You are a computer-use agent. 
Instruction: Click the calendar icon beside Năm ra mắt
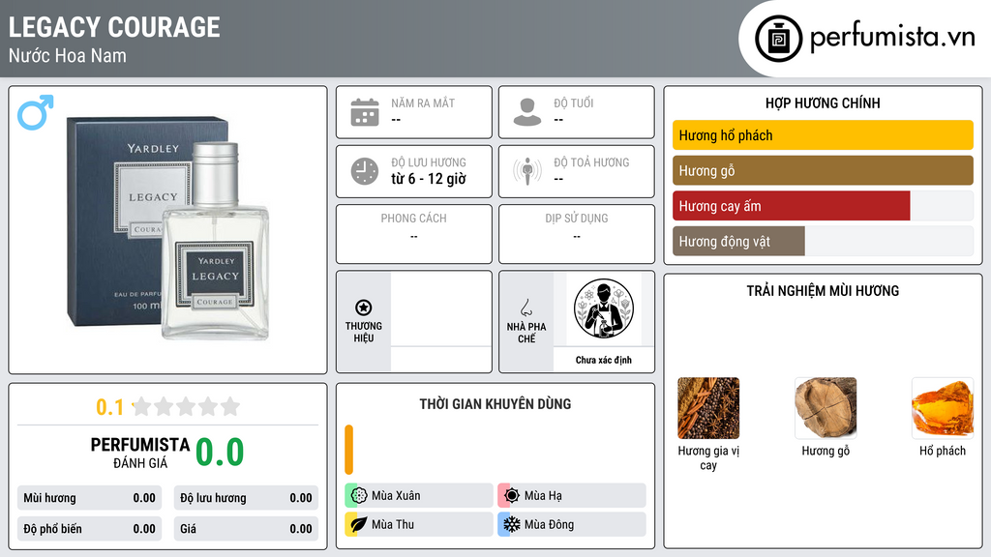click(x=365, y=112)
